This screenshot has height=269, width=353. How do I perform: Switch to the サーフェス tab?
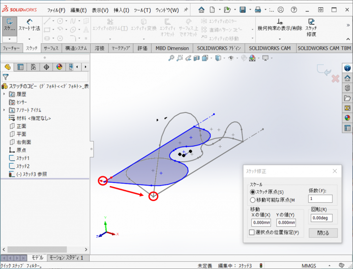[51, 48]
